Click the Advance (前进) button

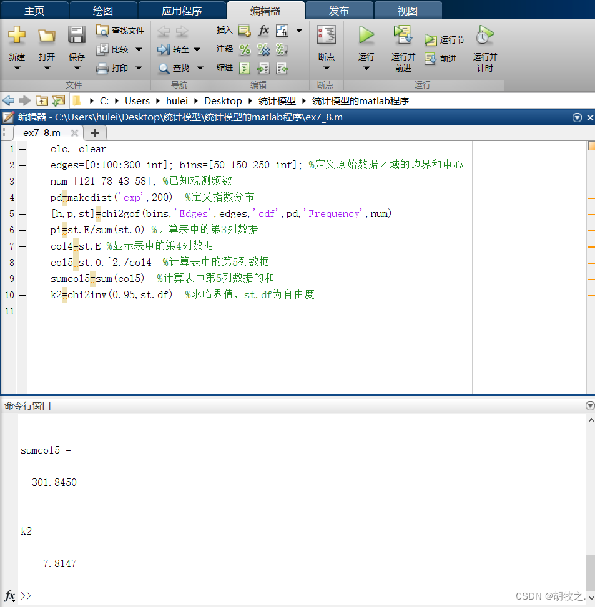click(x=440, y=59)
